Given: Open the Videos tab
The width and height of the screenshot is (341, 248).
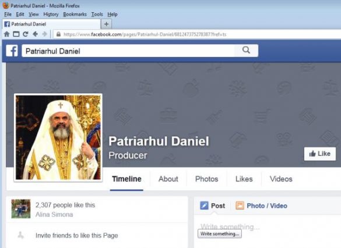Looking at the screenshot, I should tap(281, 179).
